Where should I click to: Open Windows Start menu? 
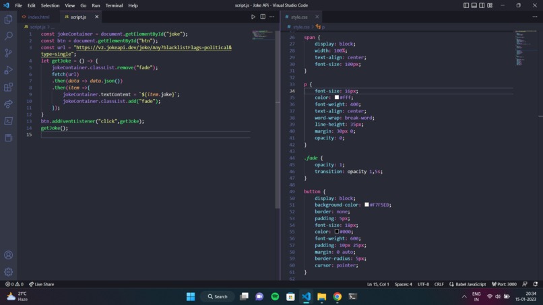click(x=191, y=297)
